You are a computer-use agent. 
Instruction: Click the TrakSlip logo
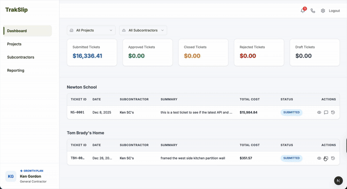click(16, 10)
